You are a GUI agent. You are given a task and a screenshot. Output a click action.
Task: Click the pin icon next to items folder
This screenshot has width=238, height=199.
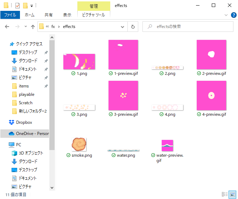point(46,86)
